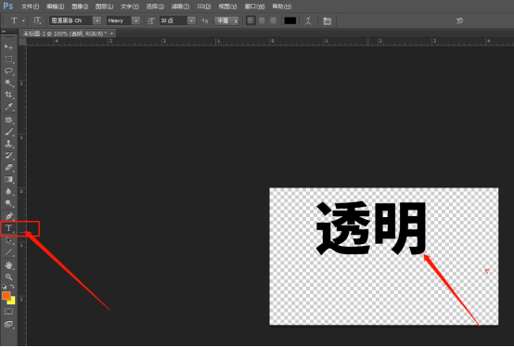Toggle right align text option
This screenshot has height=347, width=514.
coord(273,20)
